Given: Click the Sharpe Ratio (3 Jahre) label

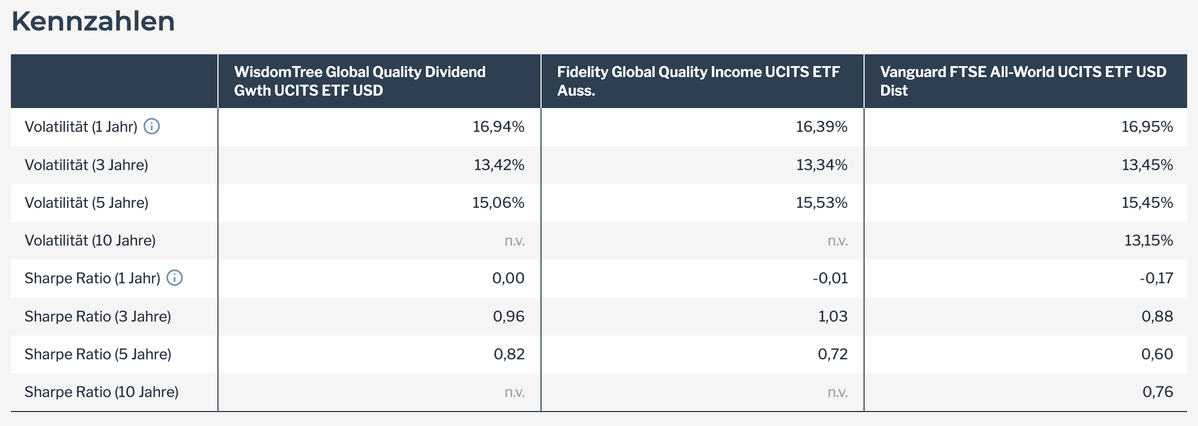Looking at the screenshot, I should pos(98,316).
